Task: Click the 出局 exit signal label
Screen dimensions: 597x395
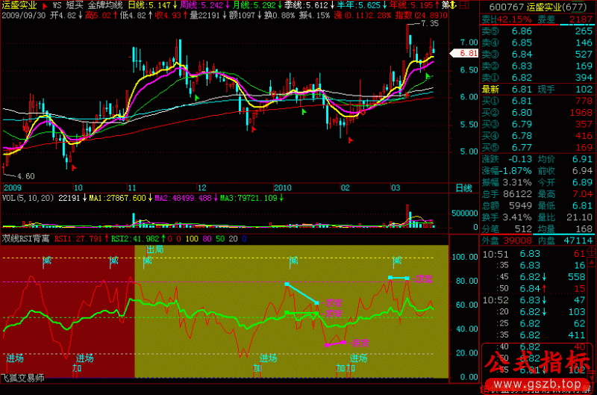Action: 154,249
